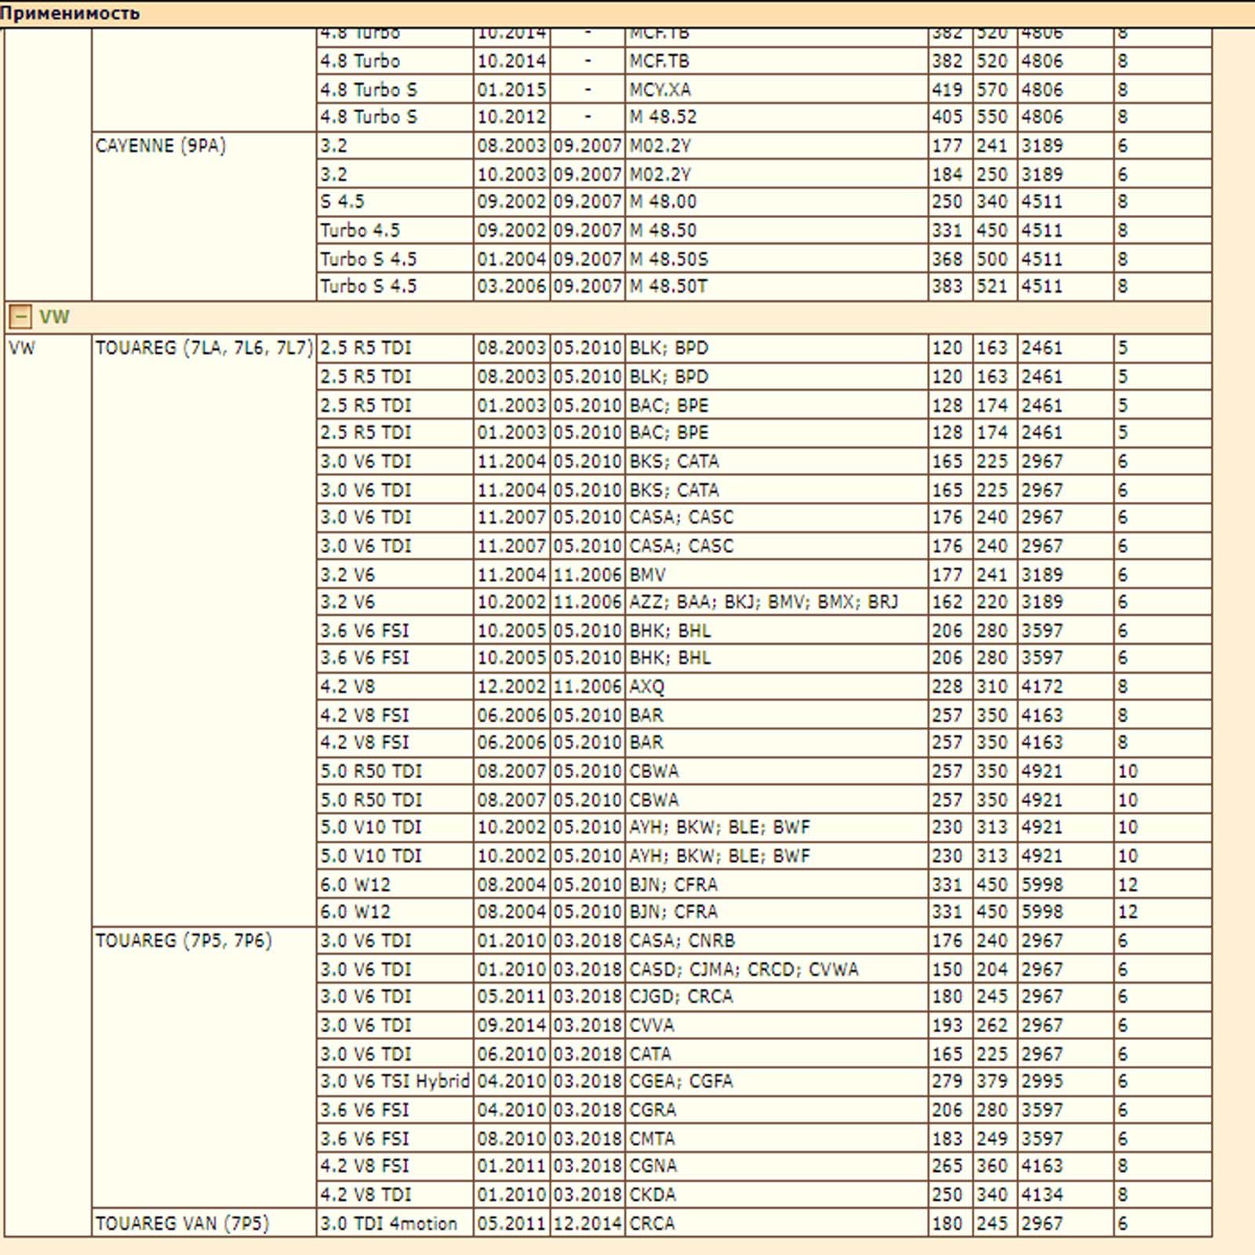Click the 4.2 V8 TDI engine cell
The width and height of the screenshot is (1255, 1255).
click(366, 1195)
